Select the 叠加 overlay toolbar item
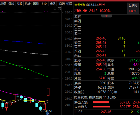 coord(11,4)
